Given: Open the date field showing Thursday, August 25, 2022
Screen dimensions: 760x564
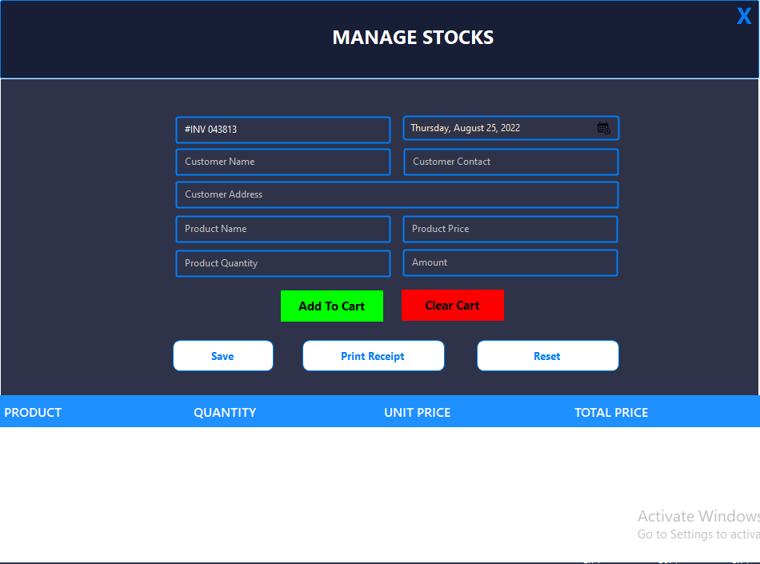Looking at the screenshot, I should coord(496,128).
